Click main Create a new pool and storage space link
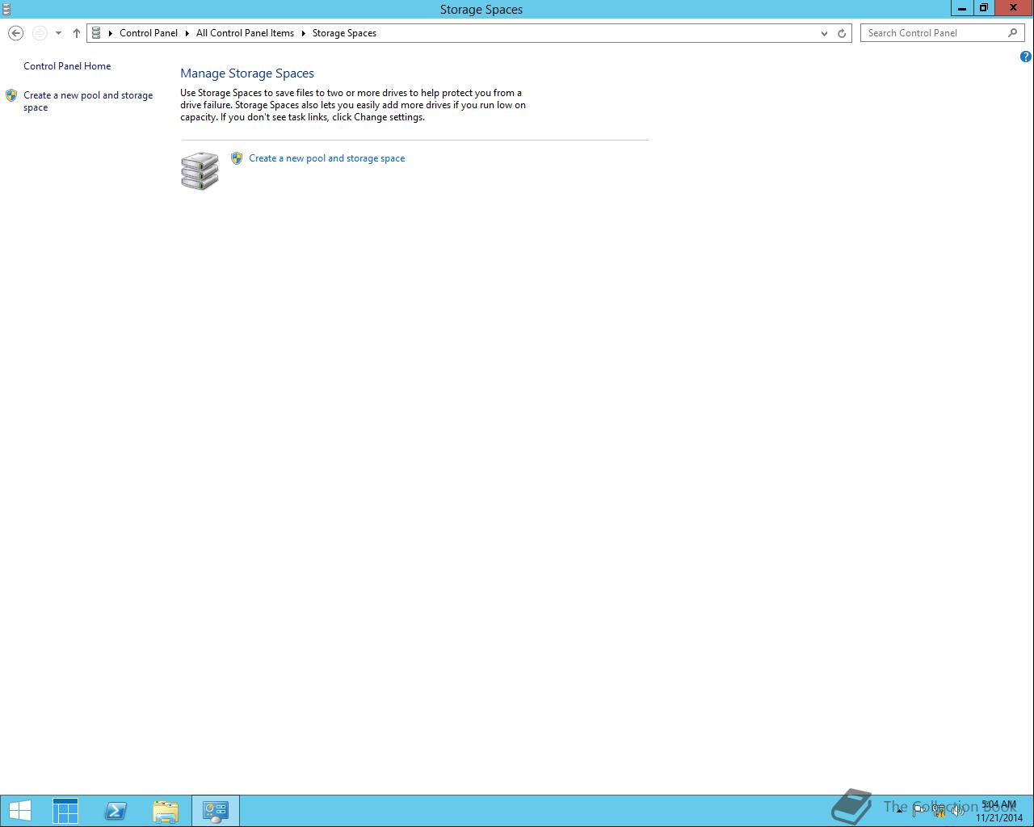The width and height of the screenshot is (1034, 827). point(327,158)
